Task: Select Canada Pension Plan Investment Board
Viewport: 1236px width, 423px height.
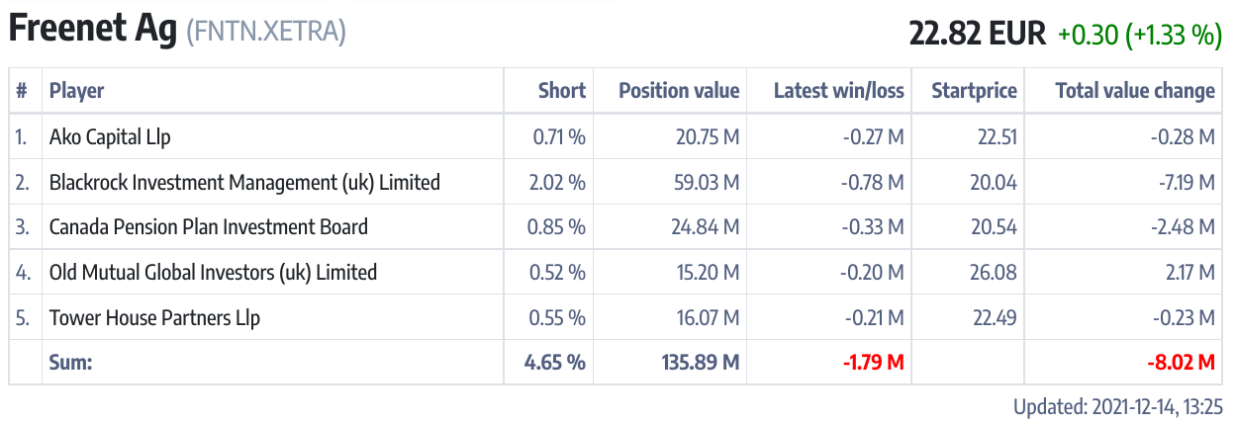Action: [x=208, y=227]
